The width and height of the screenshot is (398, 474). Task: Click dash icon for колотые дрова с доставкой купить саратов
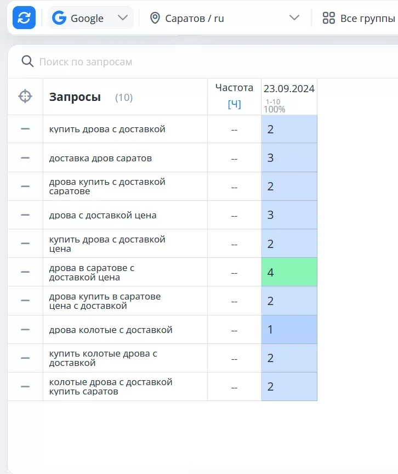[x=25, y=386]
